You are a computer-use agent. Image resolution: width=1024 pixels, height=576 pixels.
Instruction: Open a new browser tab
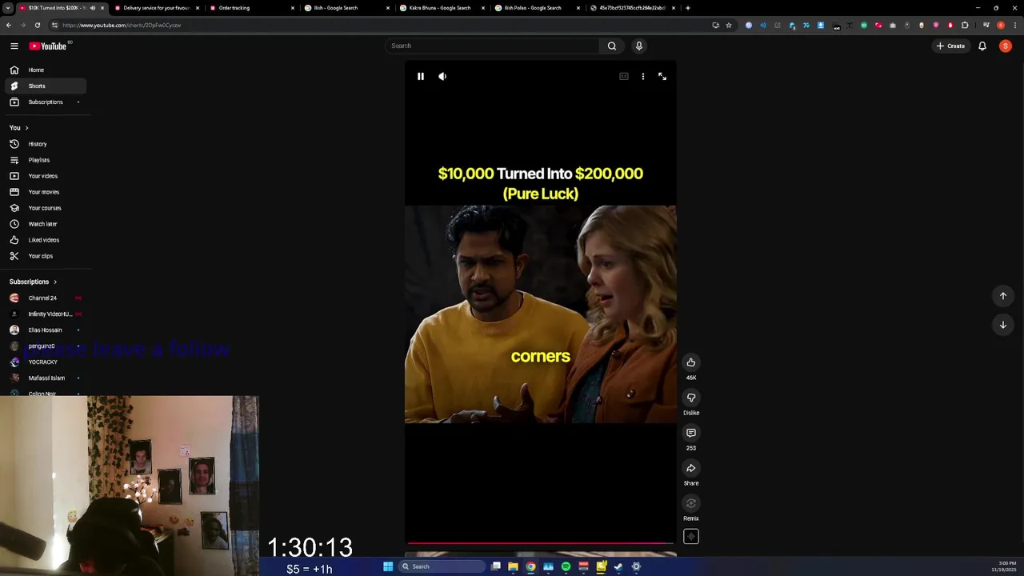click(688, 8)
